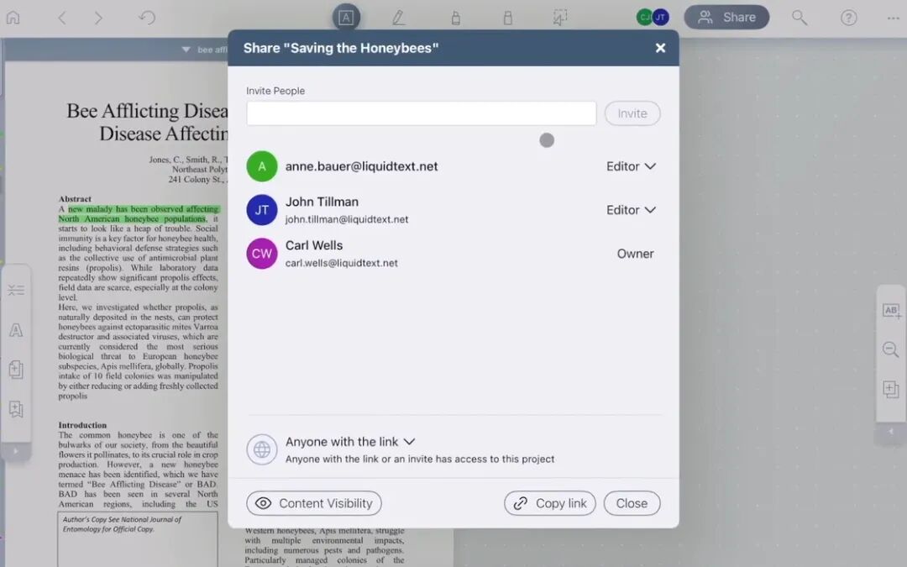Click the Introduction heading in the document
907x567 pixels.
coord(82,425)
